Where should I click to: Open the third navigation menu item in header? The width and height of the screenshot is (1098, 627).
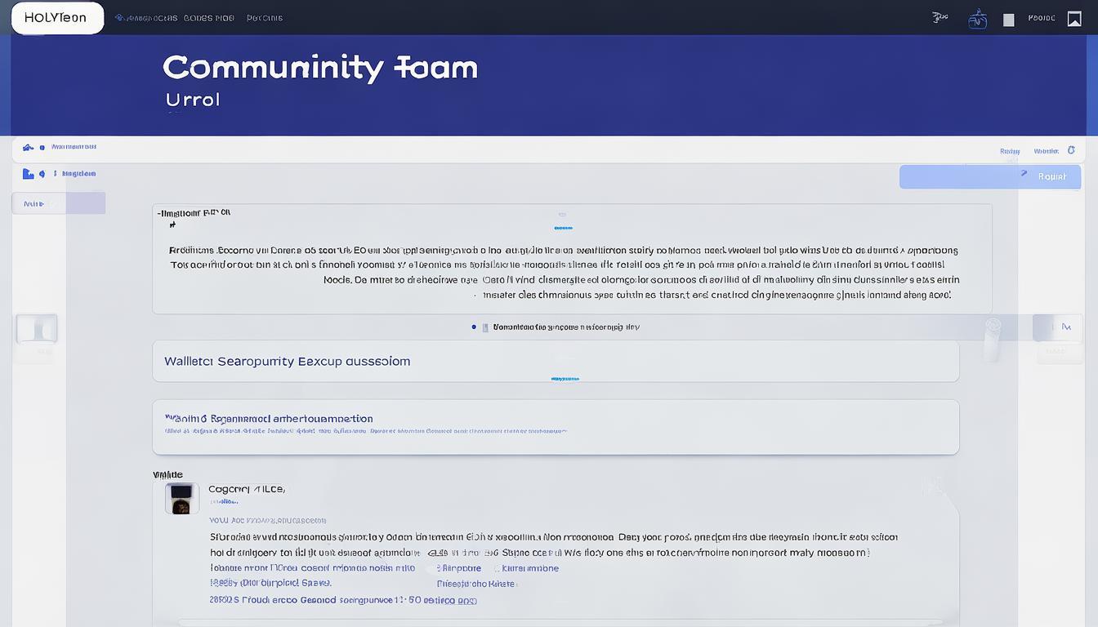[x=265, y=18]
